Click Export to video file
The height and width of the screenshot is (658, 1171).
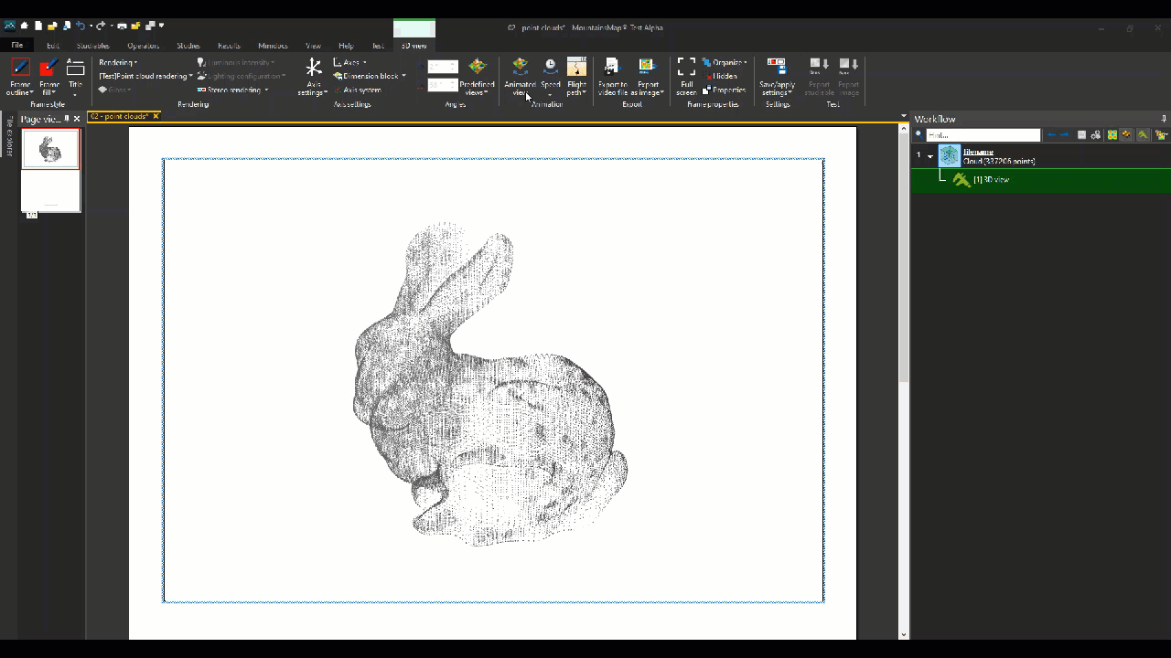tap(612, 78)
